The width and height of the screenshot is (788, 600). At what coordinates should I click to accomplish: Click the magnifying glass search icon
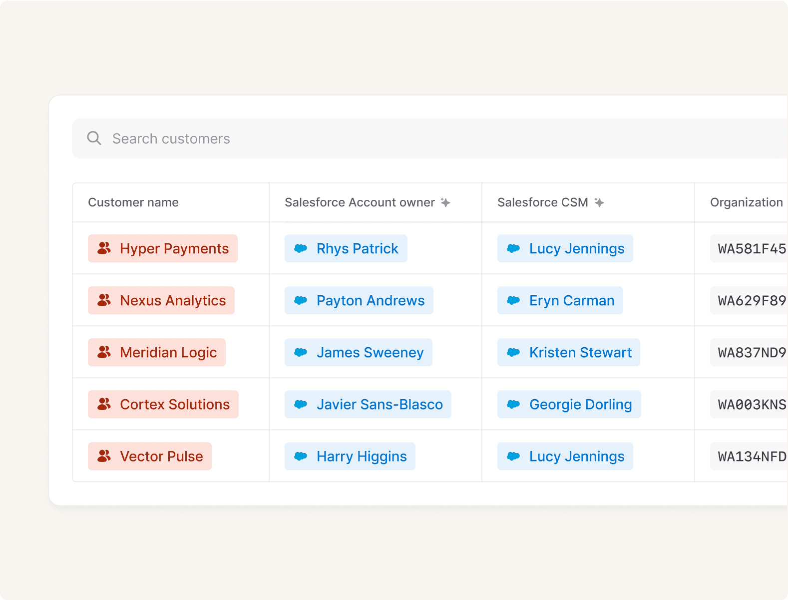click(x=94, y=138)
